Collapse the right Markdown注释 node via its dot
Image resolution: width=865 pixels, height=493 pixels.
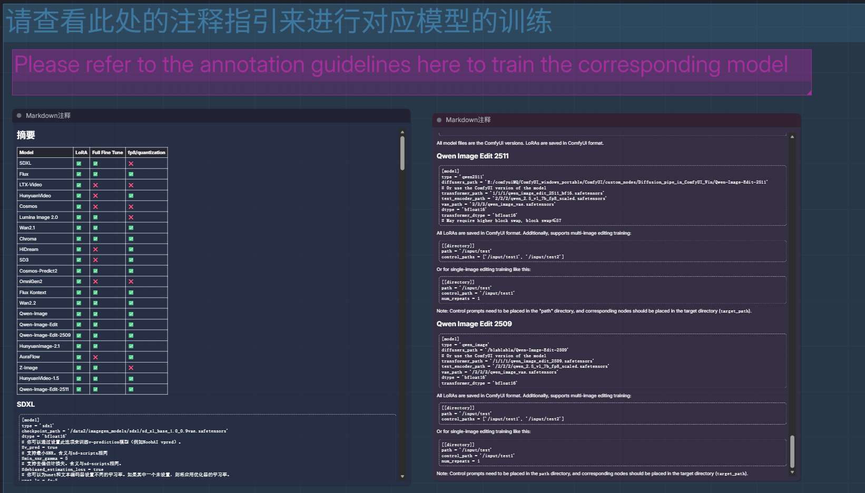coord(439,120)
